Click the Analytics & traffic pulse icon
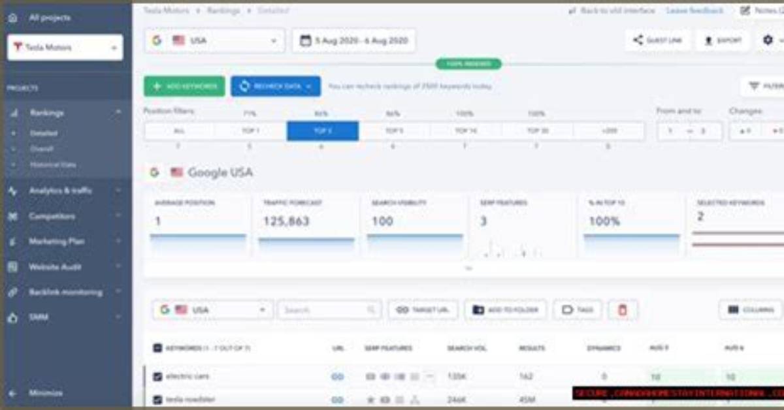The width and height of the screenshot is (784, 410). click(13, 191)
